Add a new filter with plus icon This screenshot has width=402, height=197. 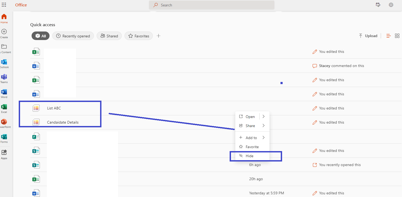158,36
